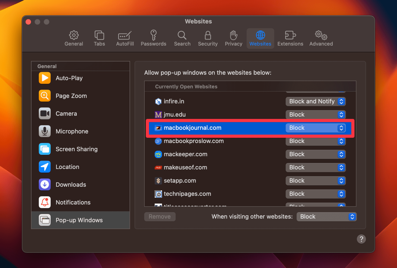Open the Auto-Play sidebar item
This screenshot has width=397, height=268.
(69, 78)
